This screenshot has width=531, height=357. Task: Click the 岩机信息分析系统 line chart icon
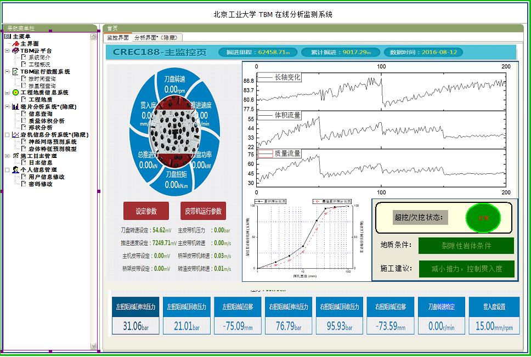[15, 134]
